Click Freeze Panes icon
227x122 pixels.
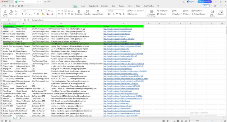point(192,11)
